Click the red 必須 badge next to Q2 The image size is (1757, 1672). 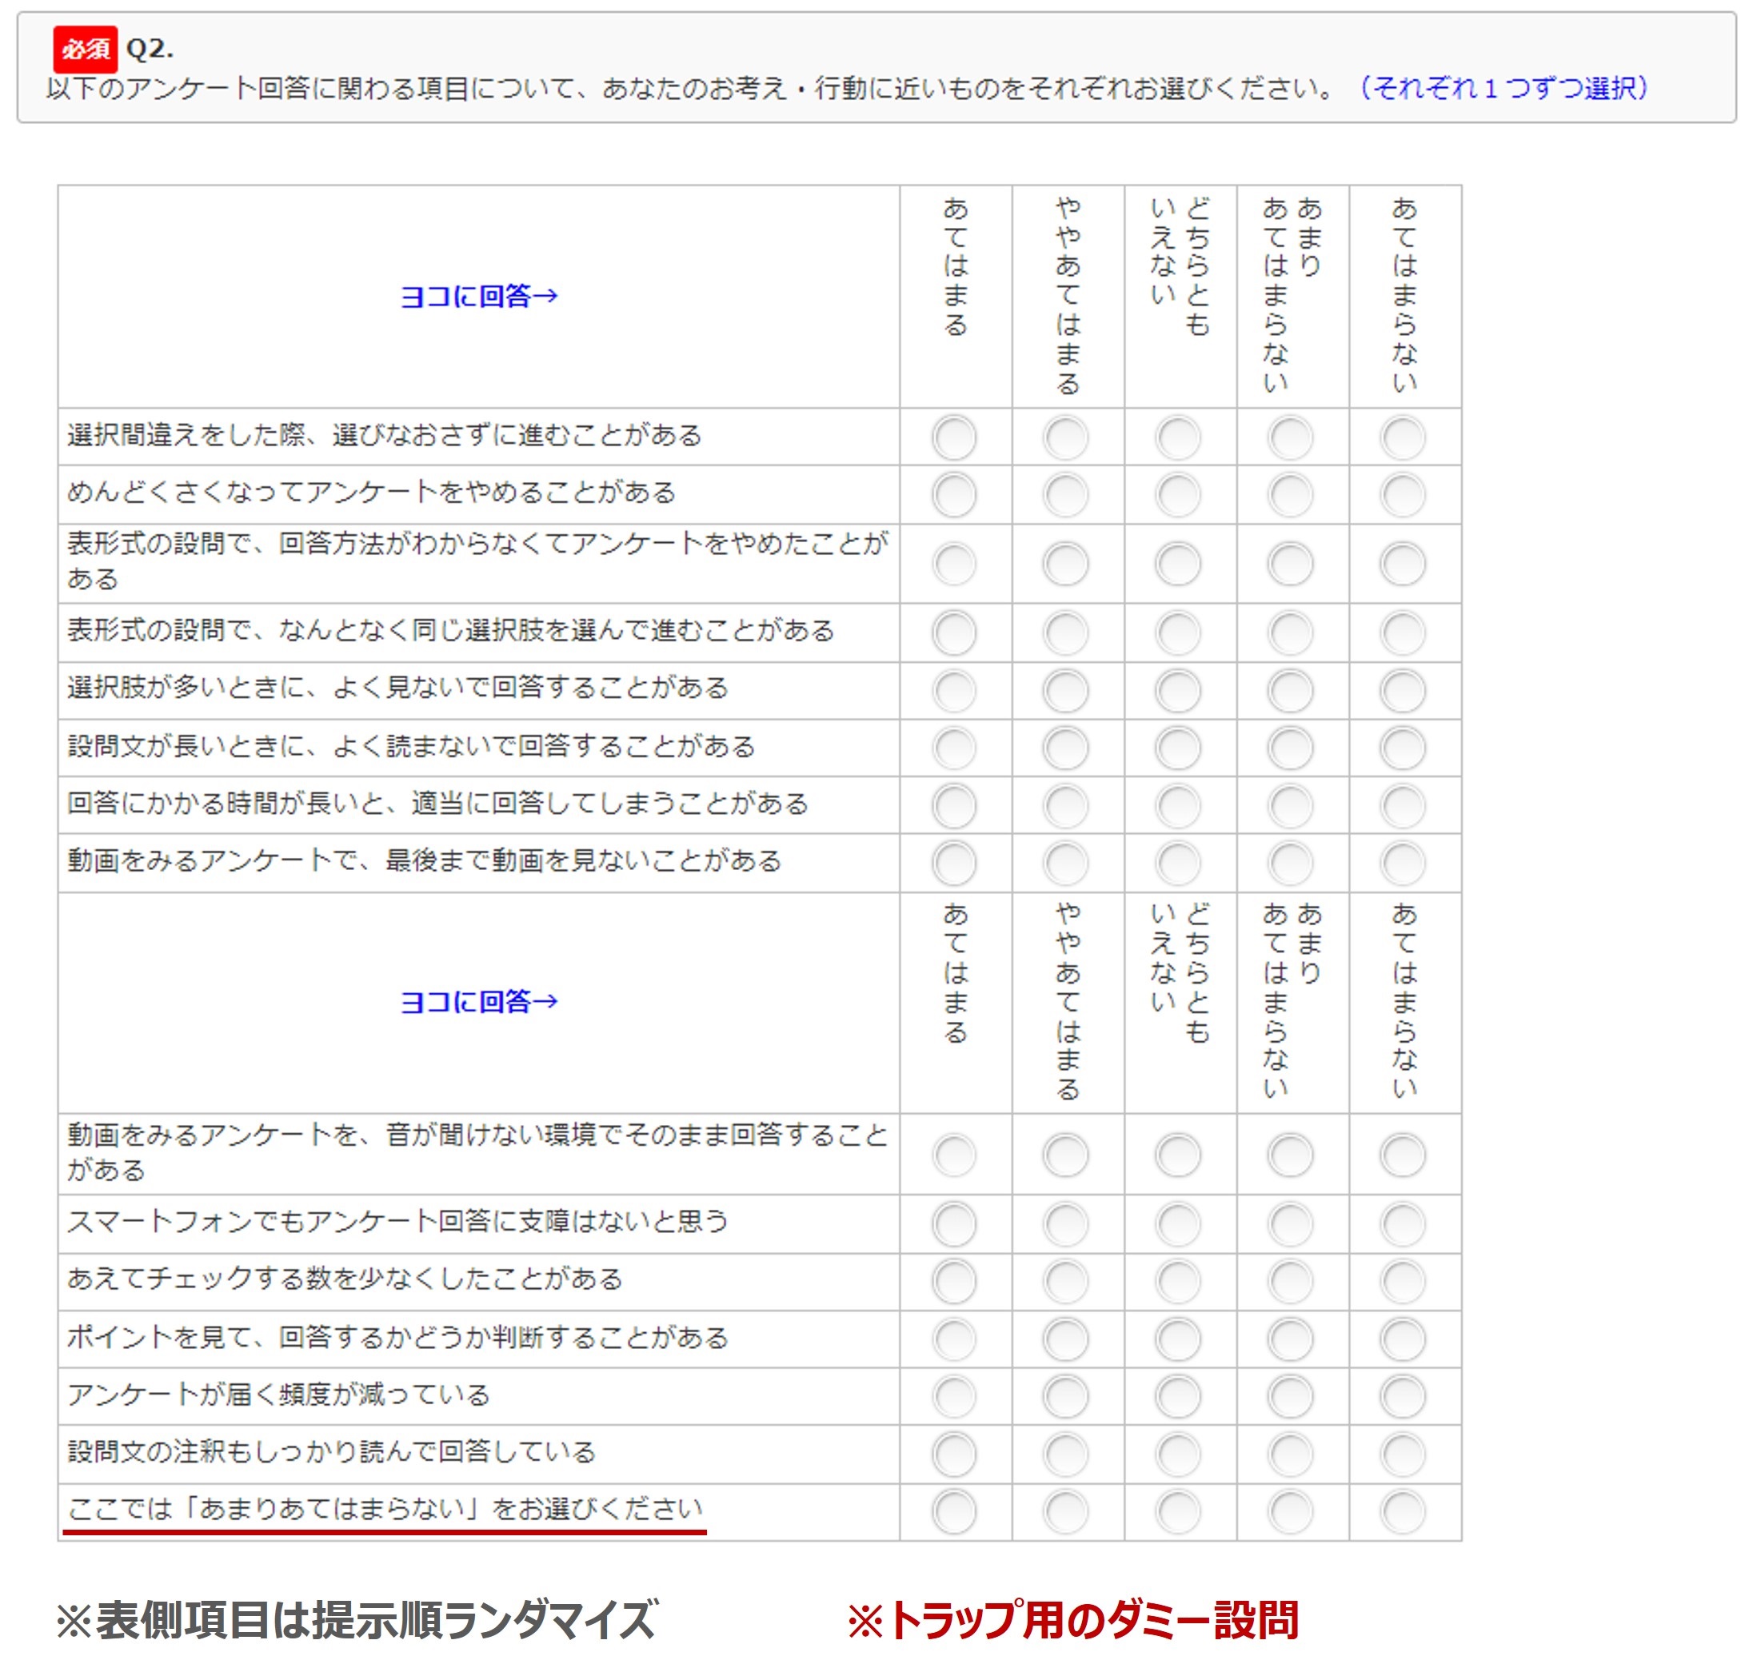[85, 49]
